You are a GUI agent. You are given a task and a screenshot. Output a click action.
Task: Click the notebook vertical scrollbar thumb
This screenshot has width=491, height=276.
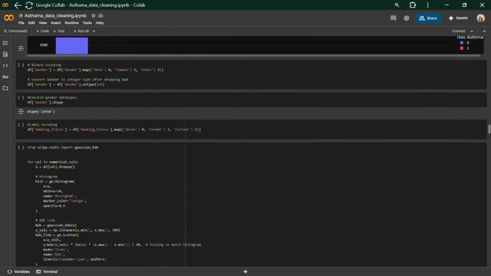coord(489,129)
